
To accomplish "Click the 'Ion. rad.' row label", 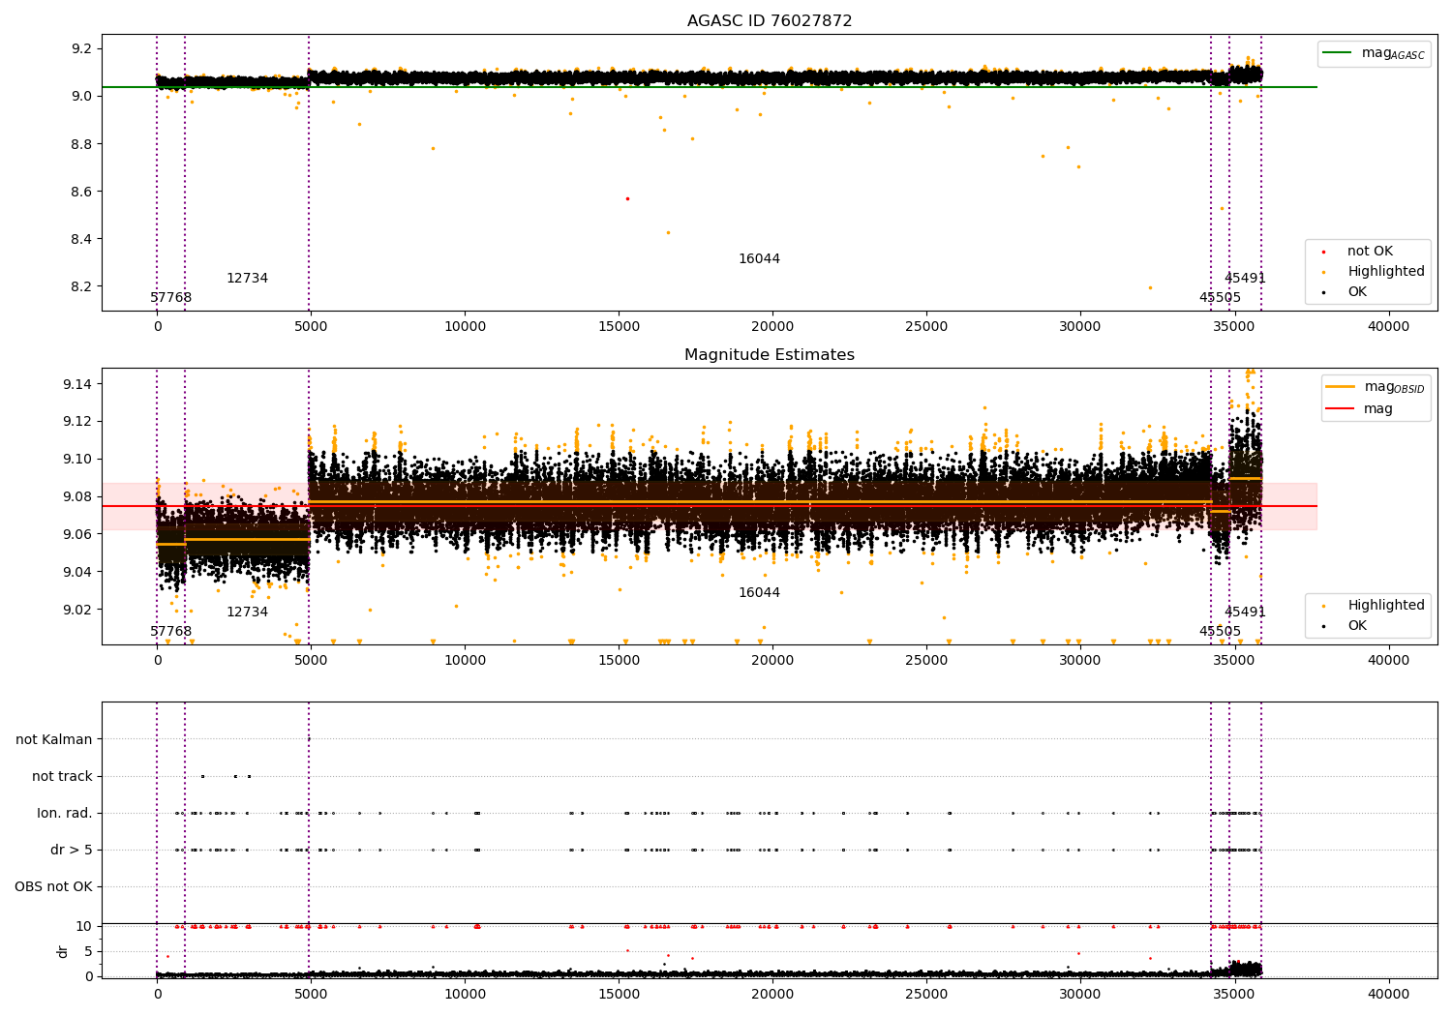I will 65,814.
